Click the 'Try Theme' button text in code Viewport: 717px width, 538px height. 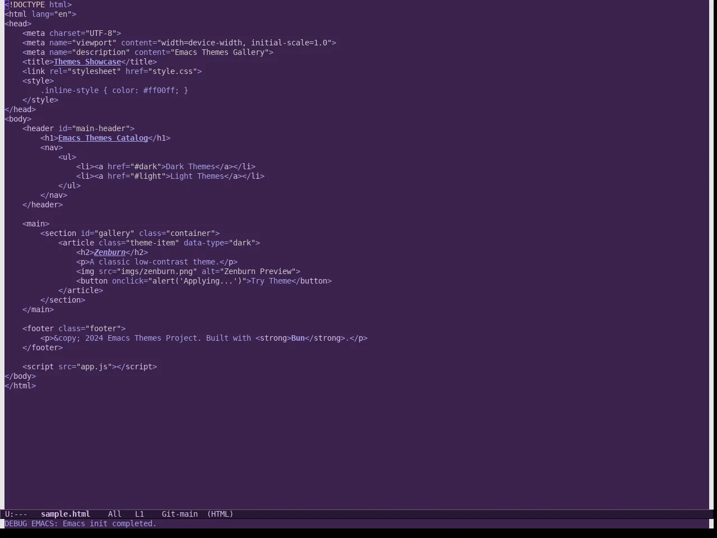[271, 281]
